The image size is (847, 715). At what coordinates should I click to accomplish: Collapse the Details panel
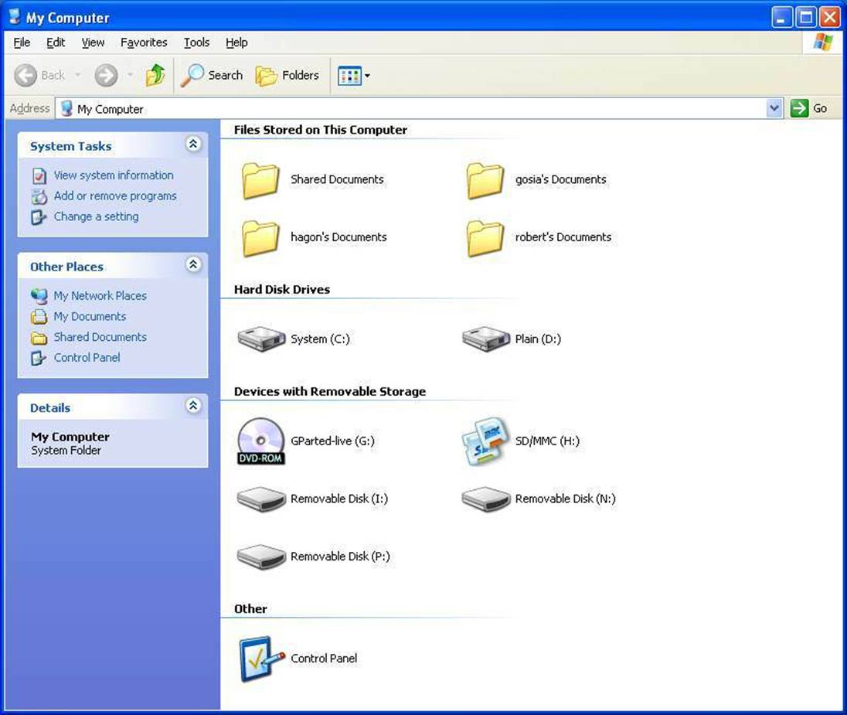193,406
